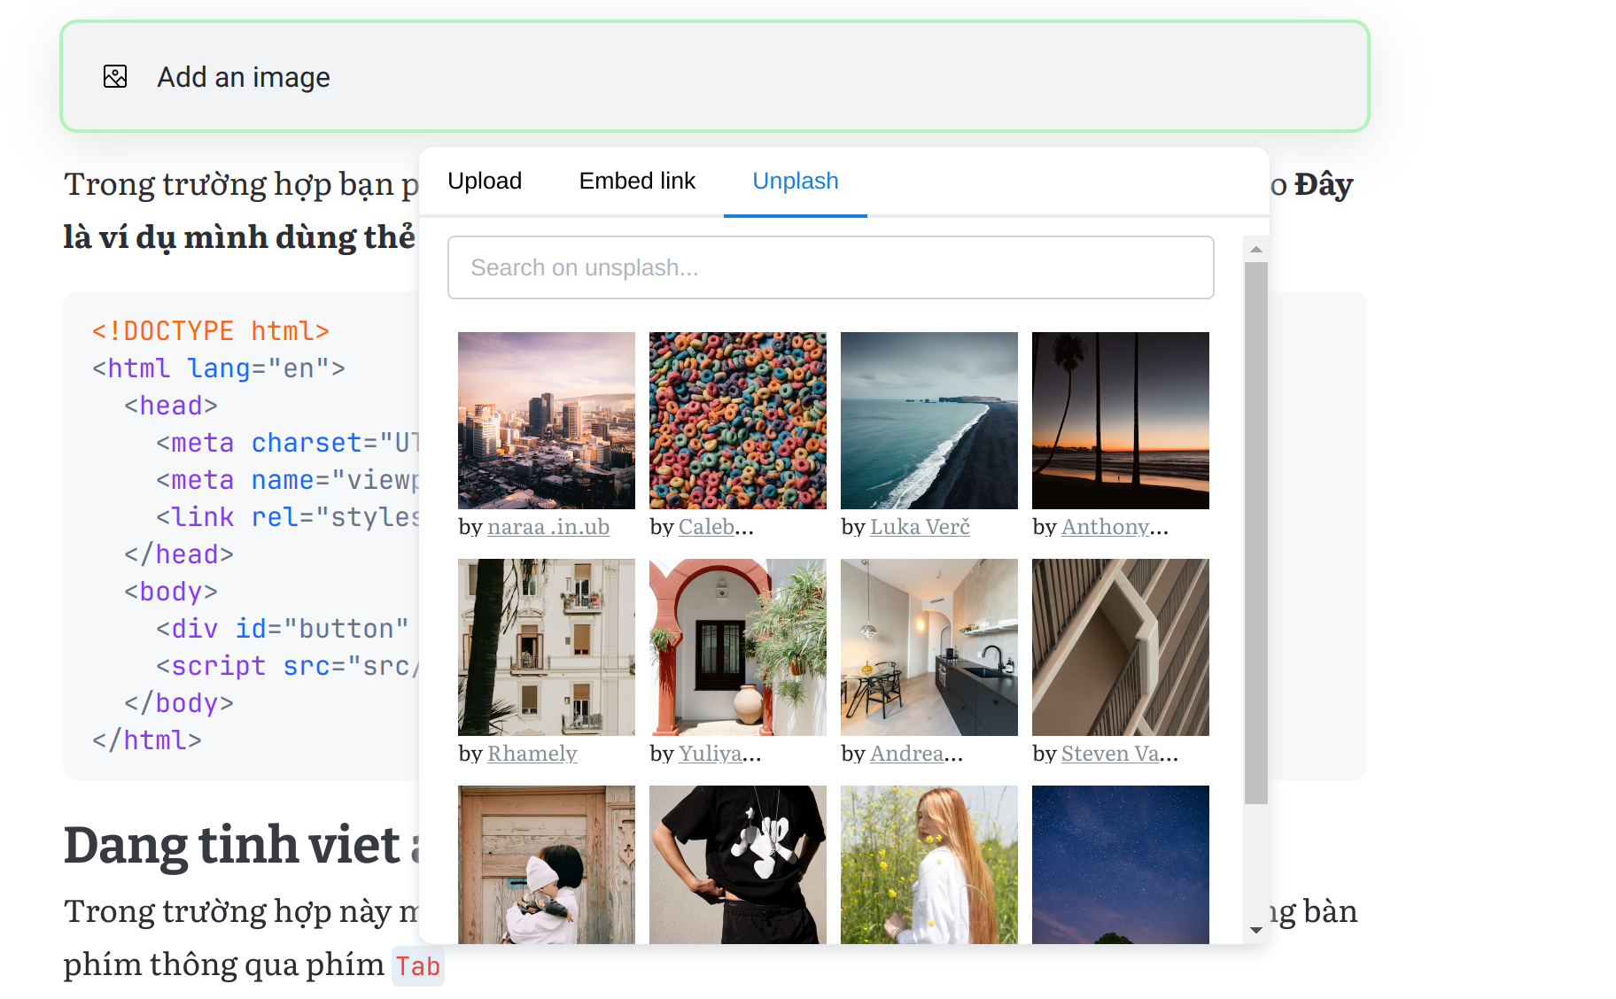
Task: Choose the city skyline photo by naraa .in.ub
Action: [x=547, y=421]
